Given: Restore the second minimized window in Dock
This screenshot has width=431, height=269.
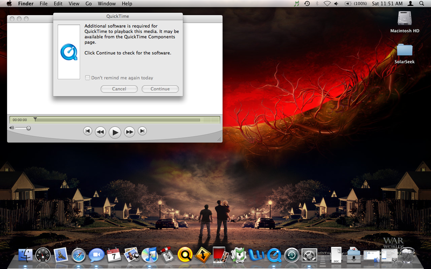Looking at the screenshot, I should 389,255.
